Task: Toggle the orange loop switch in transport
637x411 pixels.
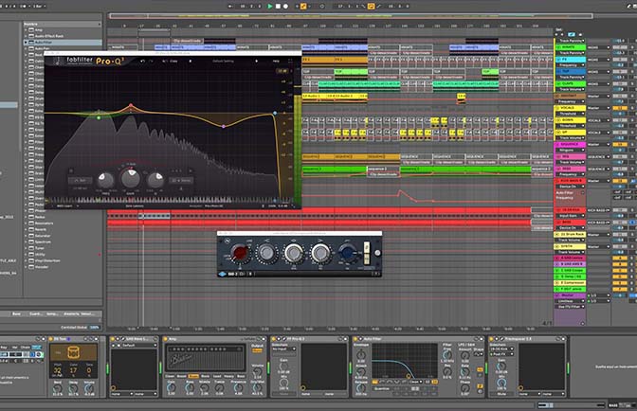Action: coord(371,6)
